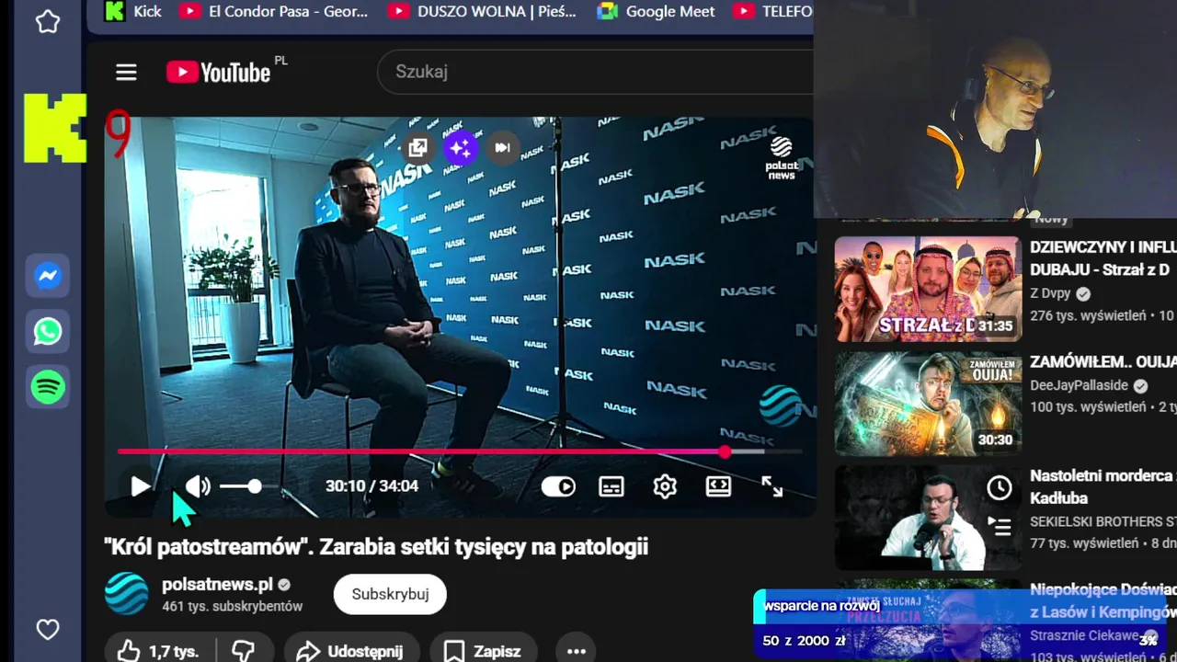The image size is (1177, 662).
Task: Click the Szukaj search field
Action: [x=598, y=72]
